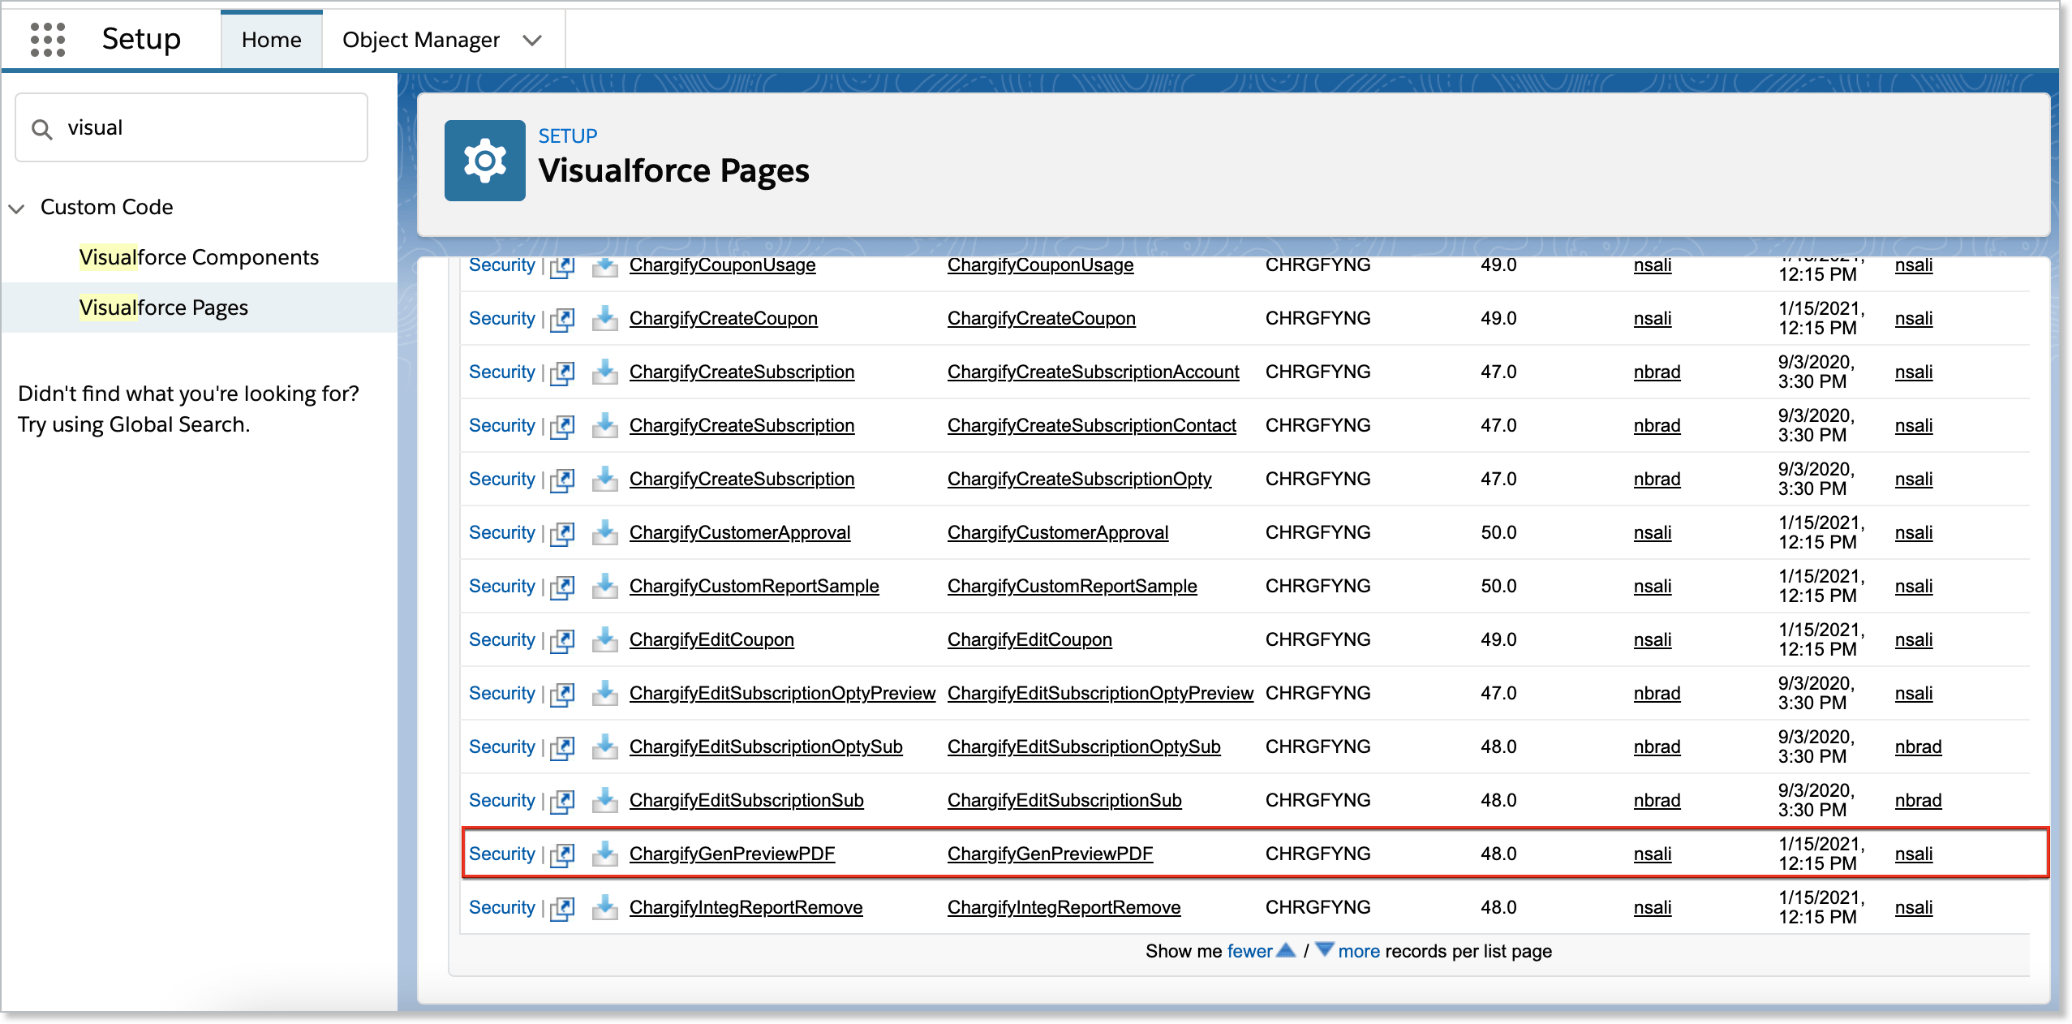Click the download icon for ChargifyCustomReportSample

[x=606, y=586]
